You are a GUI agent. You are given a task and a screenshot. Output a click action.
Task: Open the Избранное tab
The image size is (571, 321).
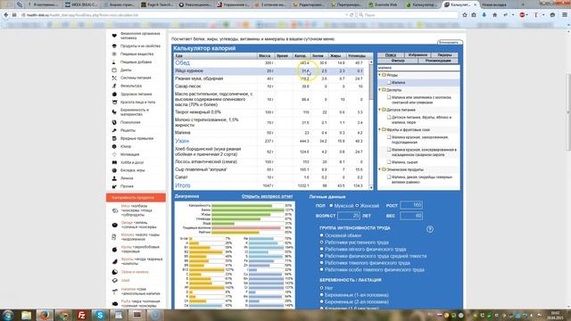pos(418,55)
